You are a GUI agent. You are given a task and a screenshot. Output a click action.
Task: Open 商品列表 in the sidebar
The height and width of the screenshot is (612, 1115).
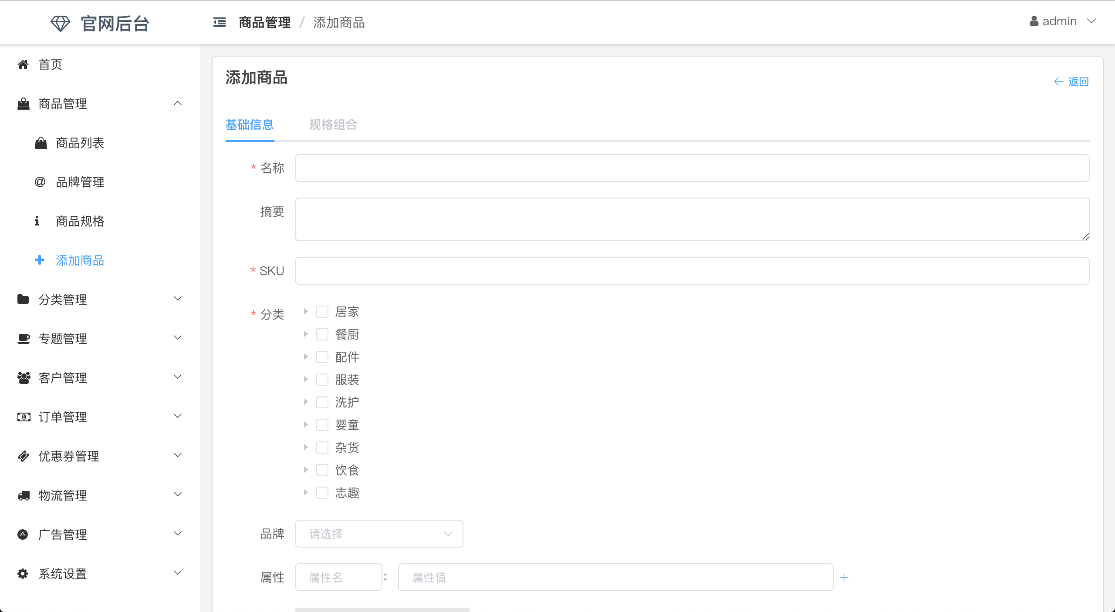point(80,143)
